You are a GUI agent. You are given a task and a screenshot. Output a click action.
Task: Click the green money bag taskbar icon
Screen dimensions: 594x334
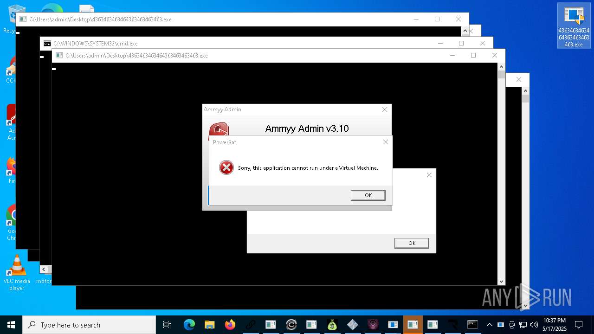click(x=332, y=325)
